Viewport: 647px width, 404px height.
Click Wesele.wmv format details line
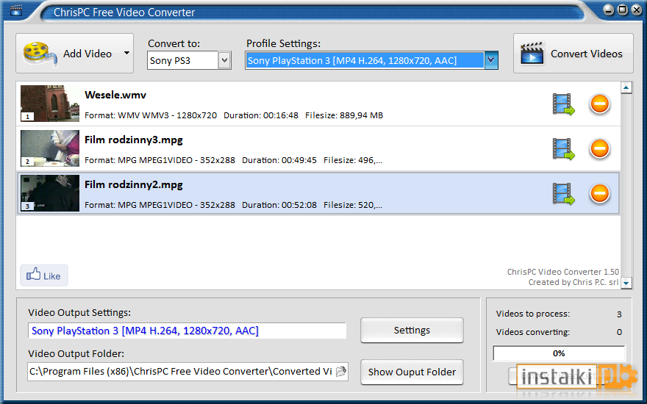pyautogui.click(x=234, y=115)
